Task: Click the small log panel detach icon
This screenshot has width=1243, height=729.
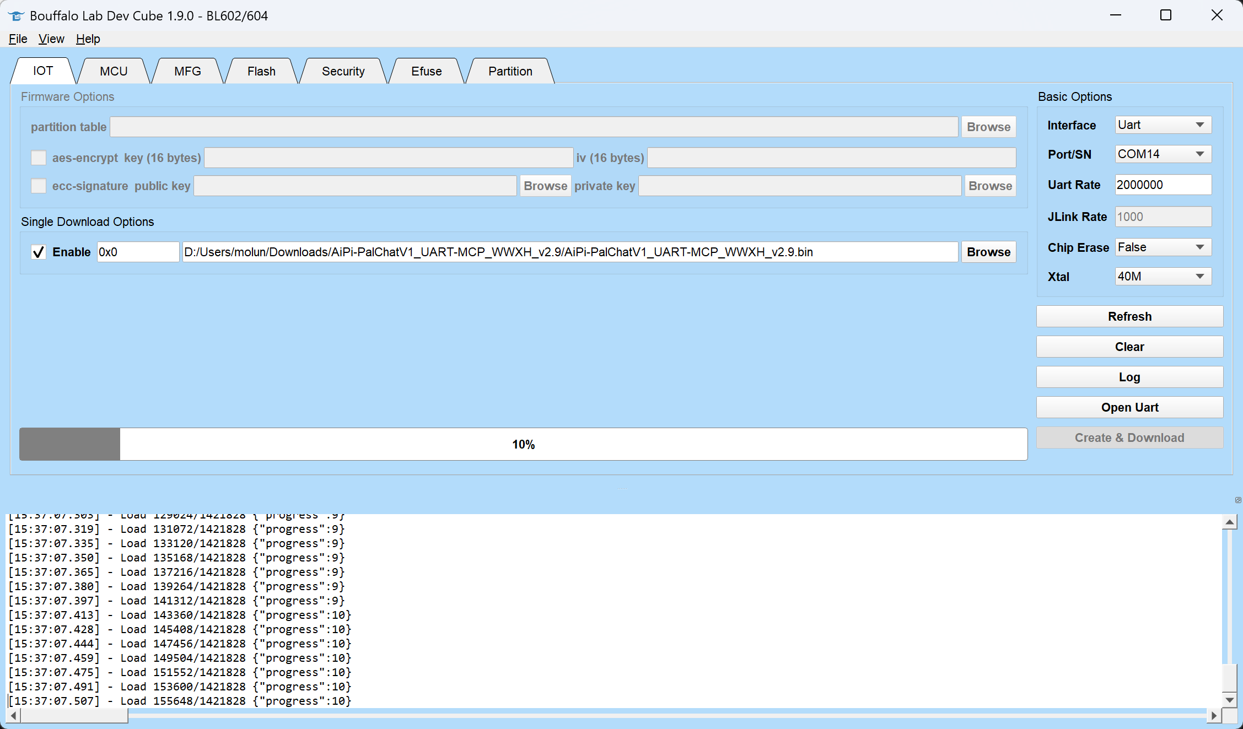Action: tap(1238, 500)
